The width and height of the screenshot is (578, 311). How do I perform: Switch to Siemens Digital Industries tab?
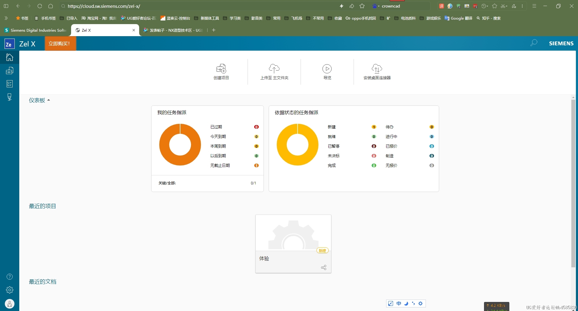pyautogui.click(x=35, y=30)
